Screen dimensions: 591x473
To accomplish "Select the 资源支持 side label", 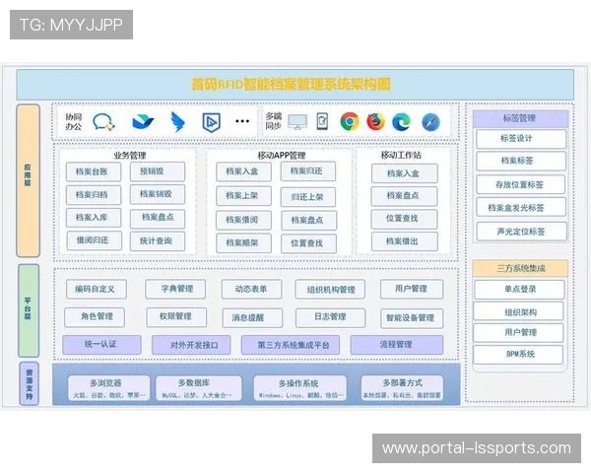I will (29, 383).
